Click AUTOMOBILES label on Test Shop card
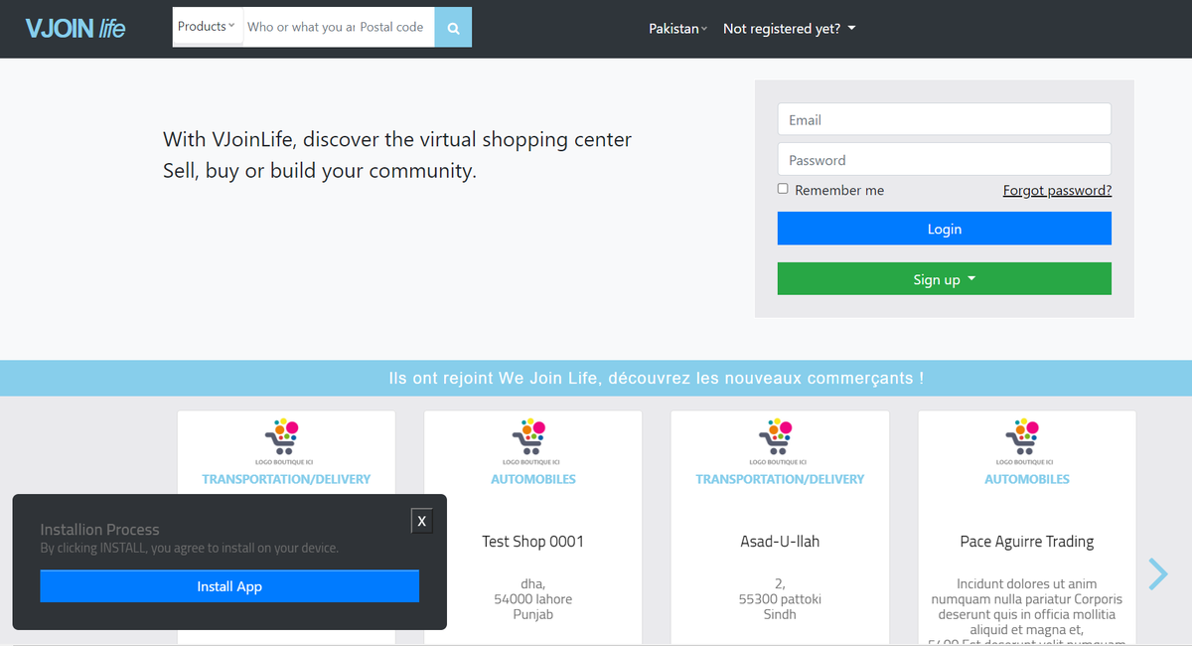The image size is (1192, 646). pyautogui.click(x=532, y=479)
